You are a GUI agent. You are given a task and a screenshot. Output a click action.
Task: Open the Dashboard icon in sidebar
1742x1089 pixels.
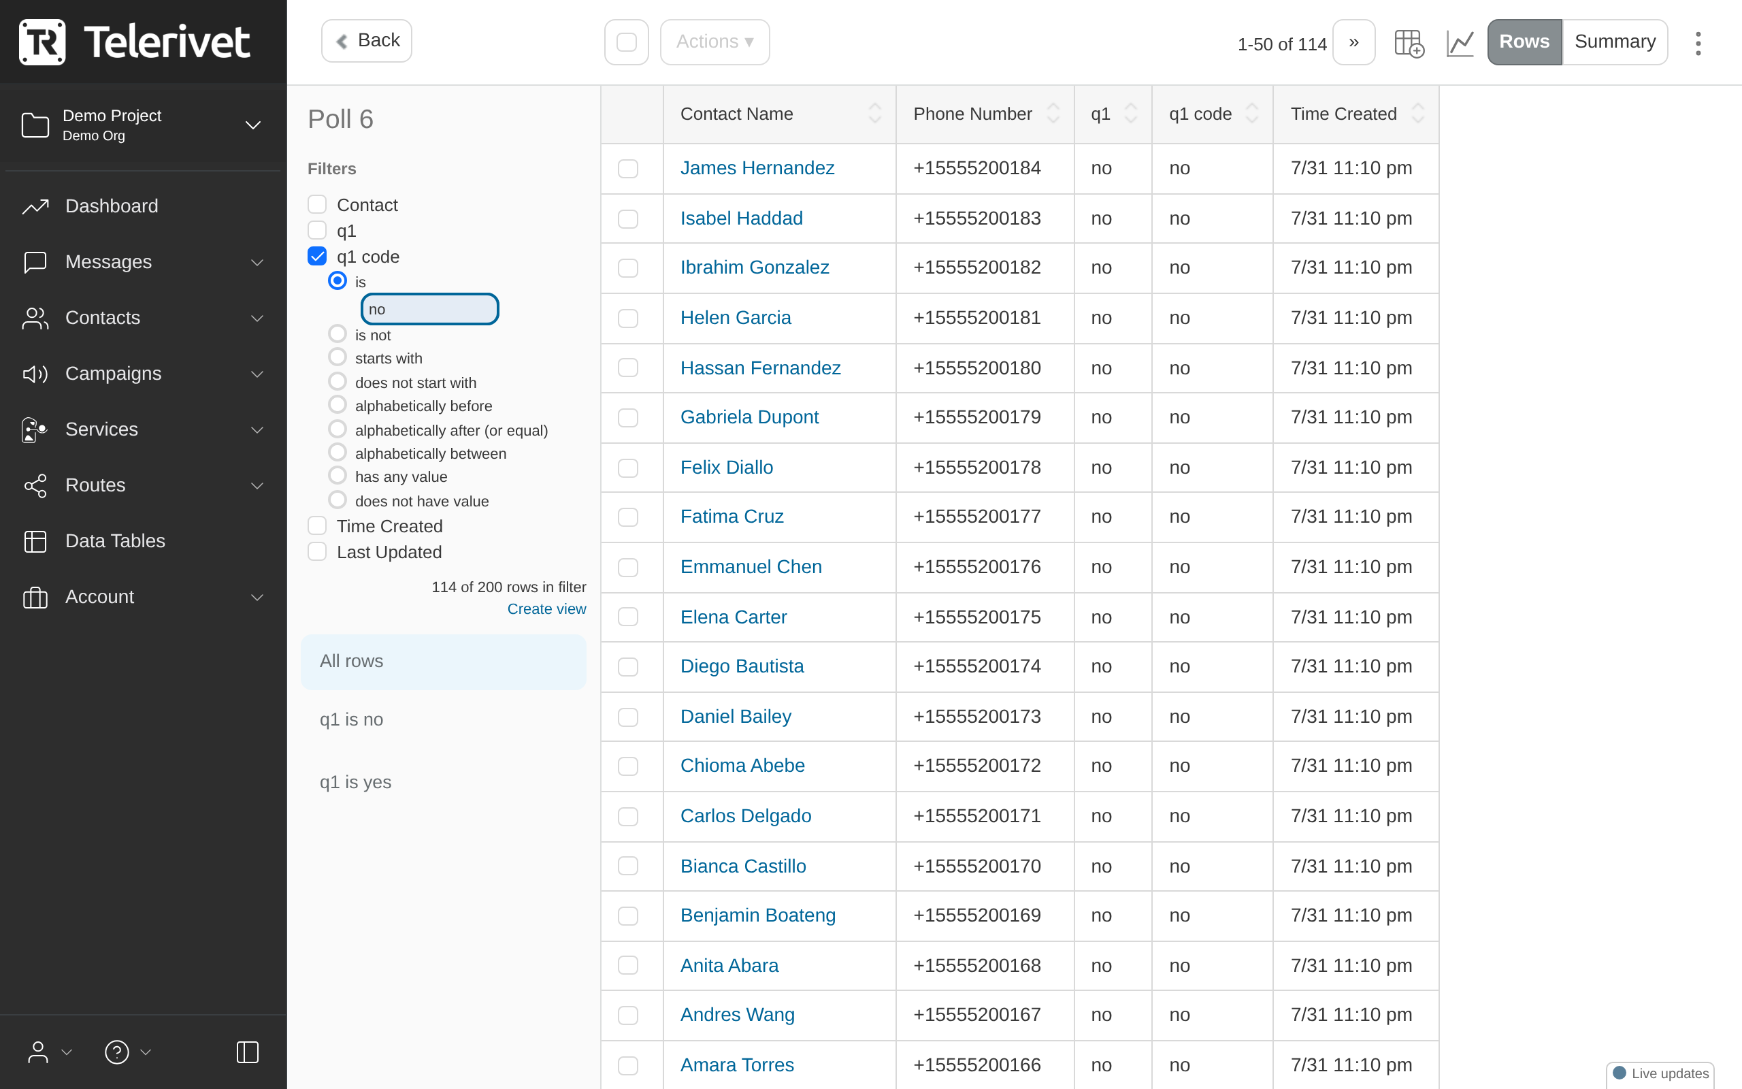tap(35, 207)
